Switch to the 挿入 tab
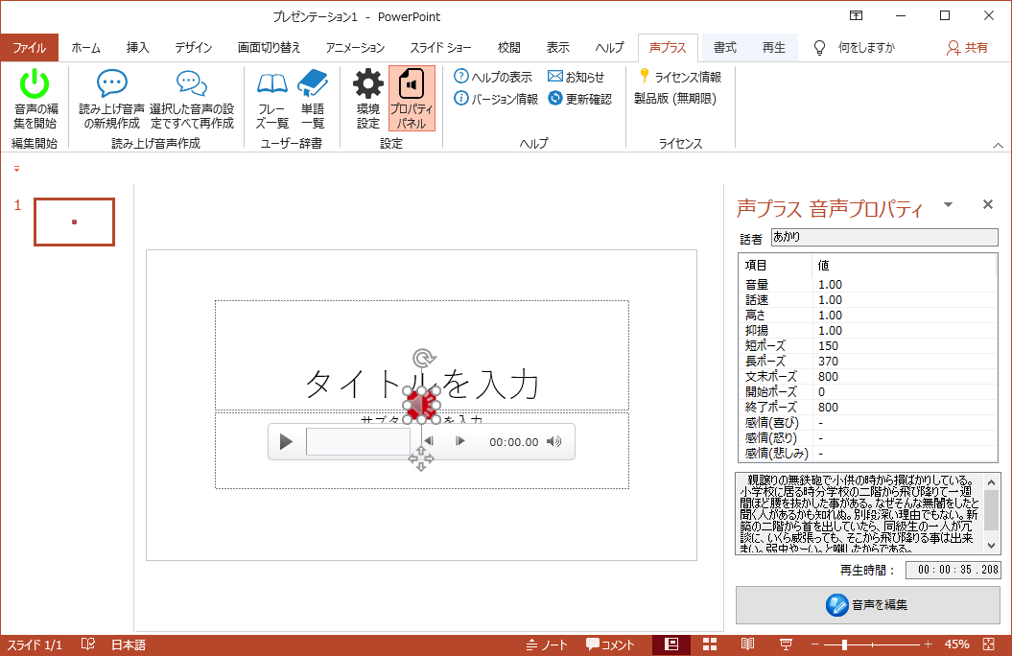The width and height of the screenshot is (1012, 656). point(137,48)
